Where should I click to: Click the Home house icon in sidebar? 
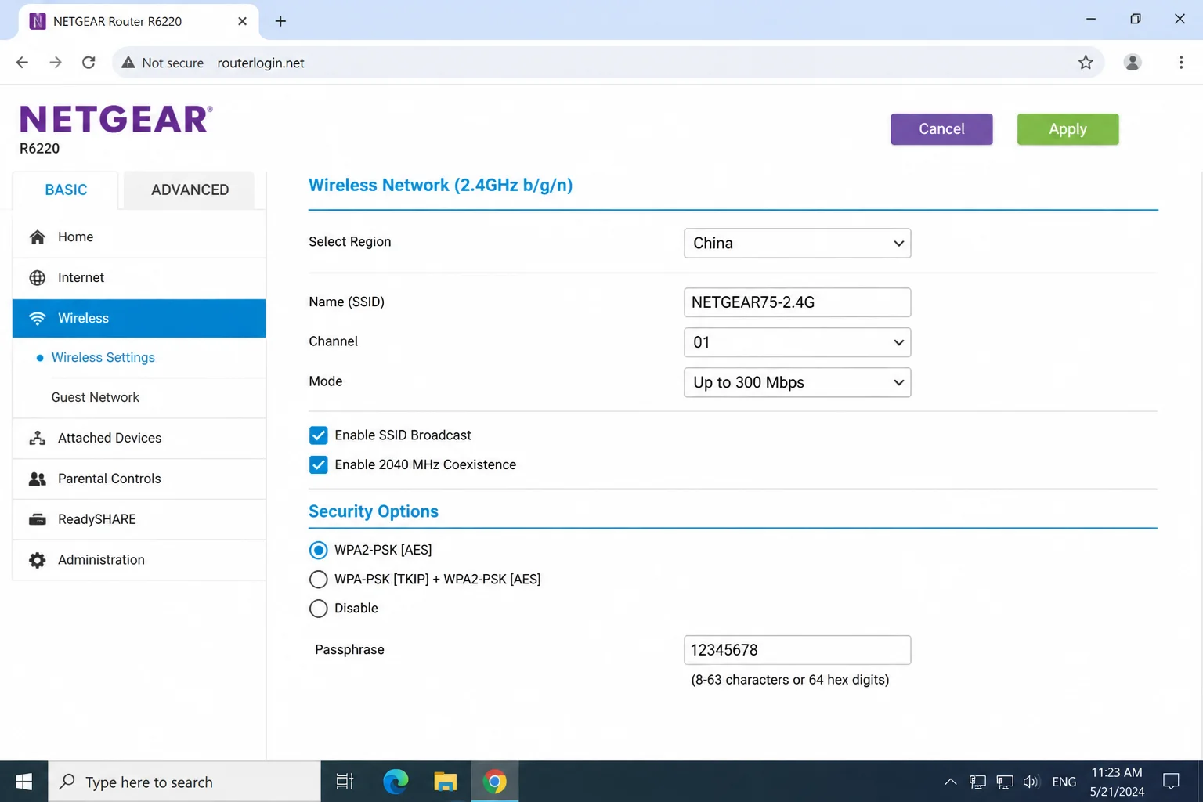(x=37, y=237)
